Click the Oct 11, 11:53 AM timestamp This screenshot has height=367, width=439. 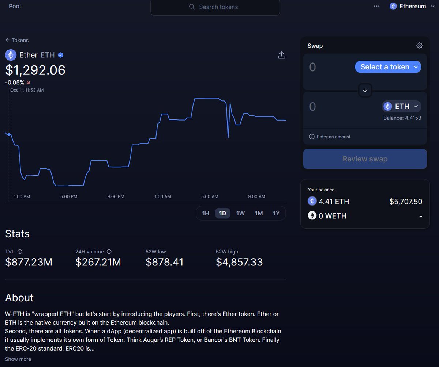27,90
